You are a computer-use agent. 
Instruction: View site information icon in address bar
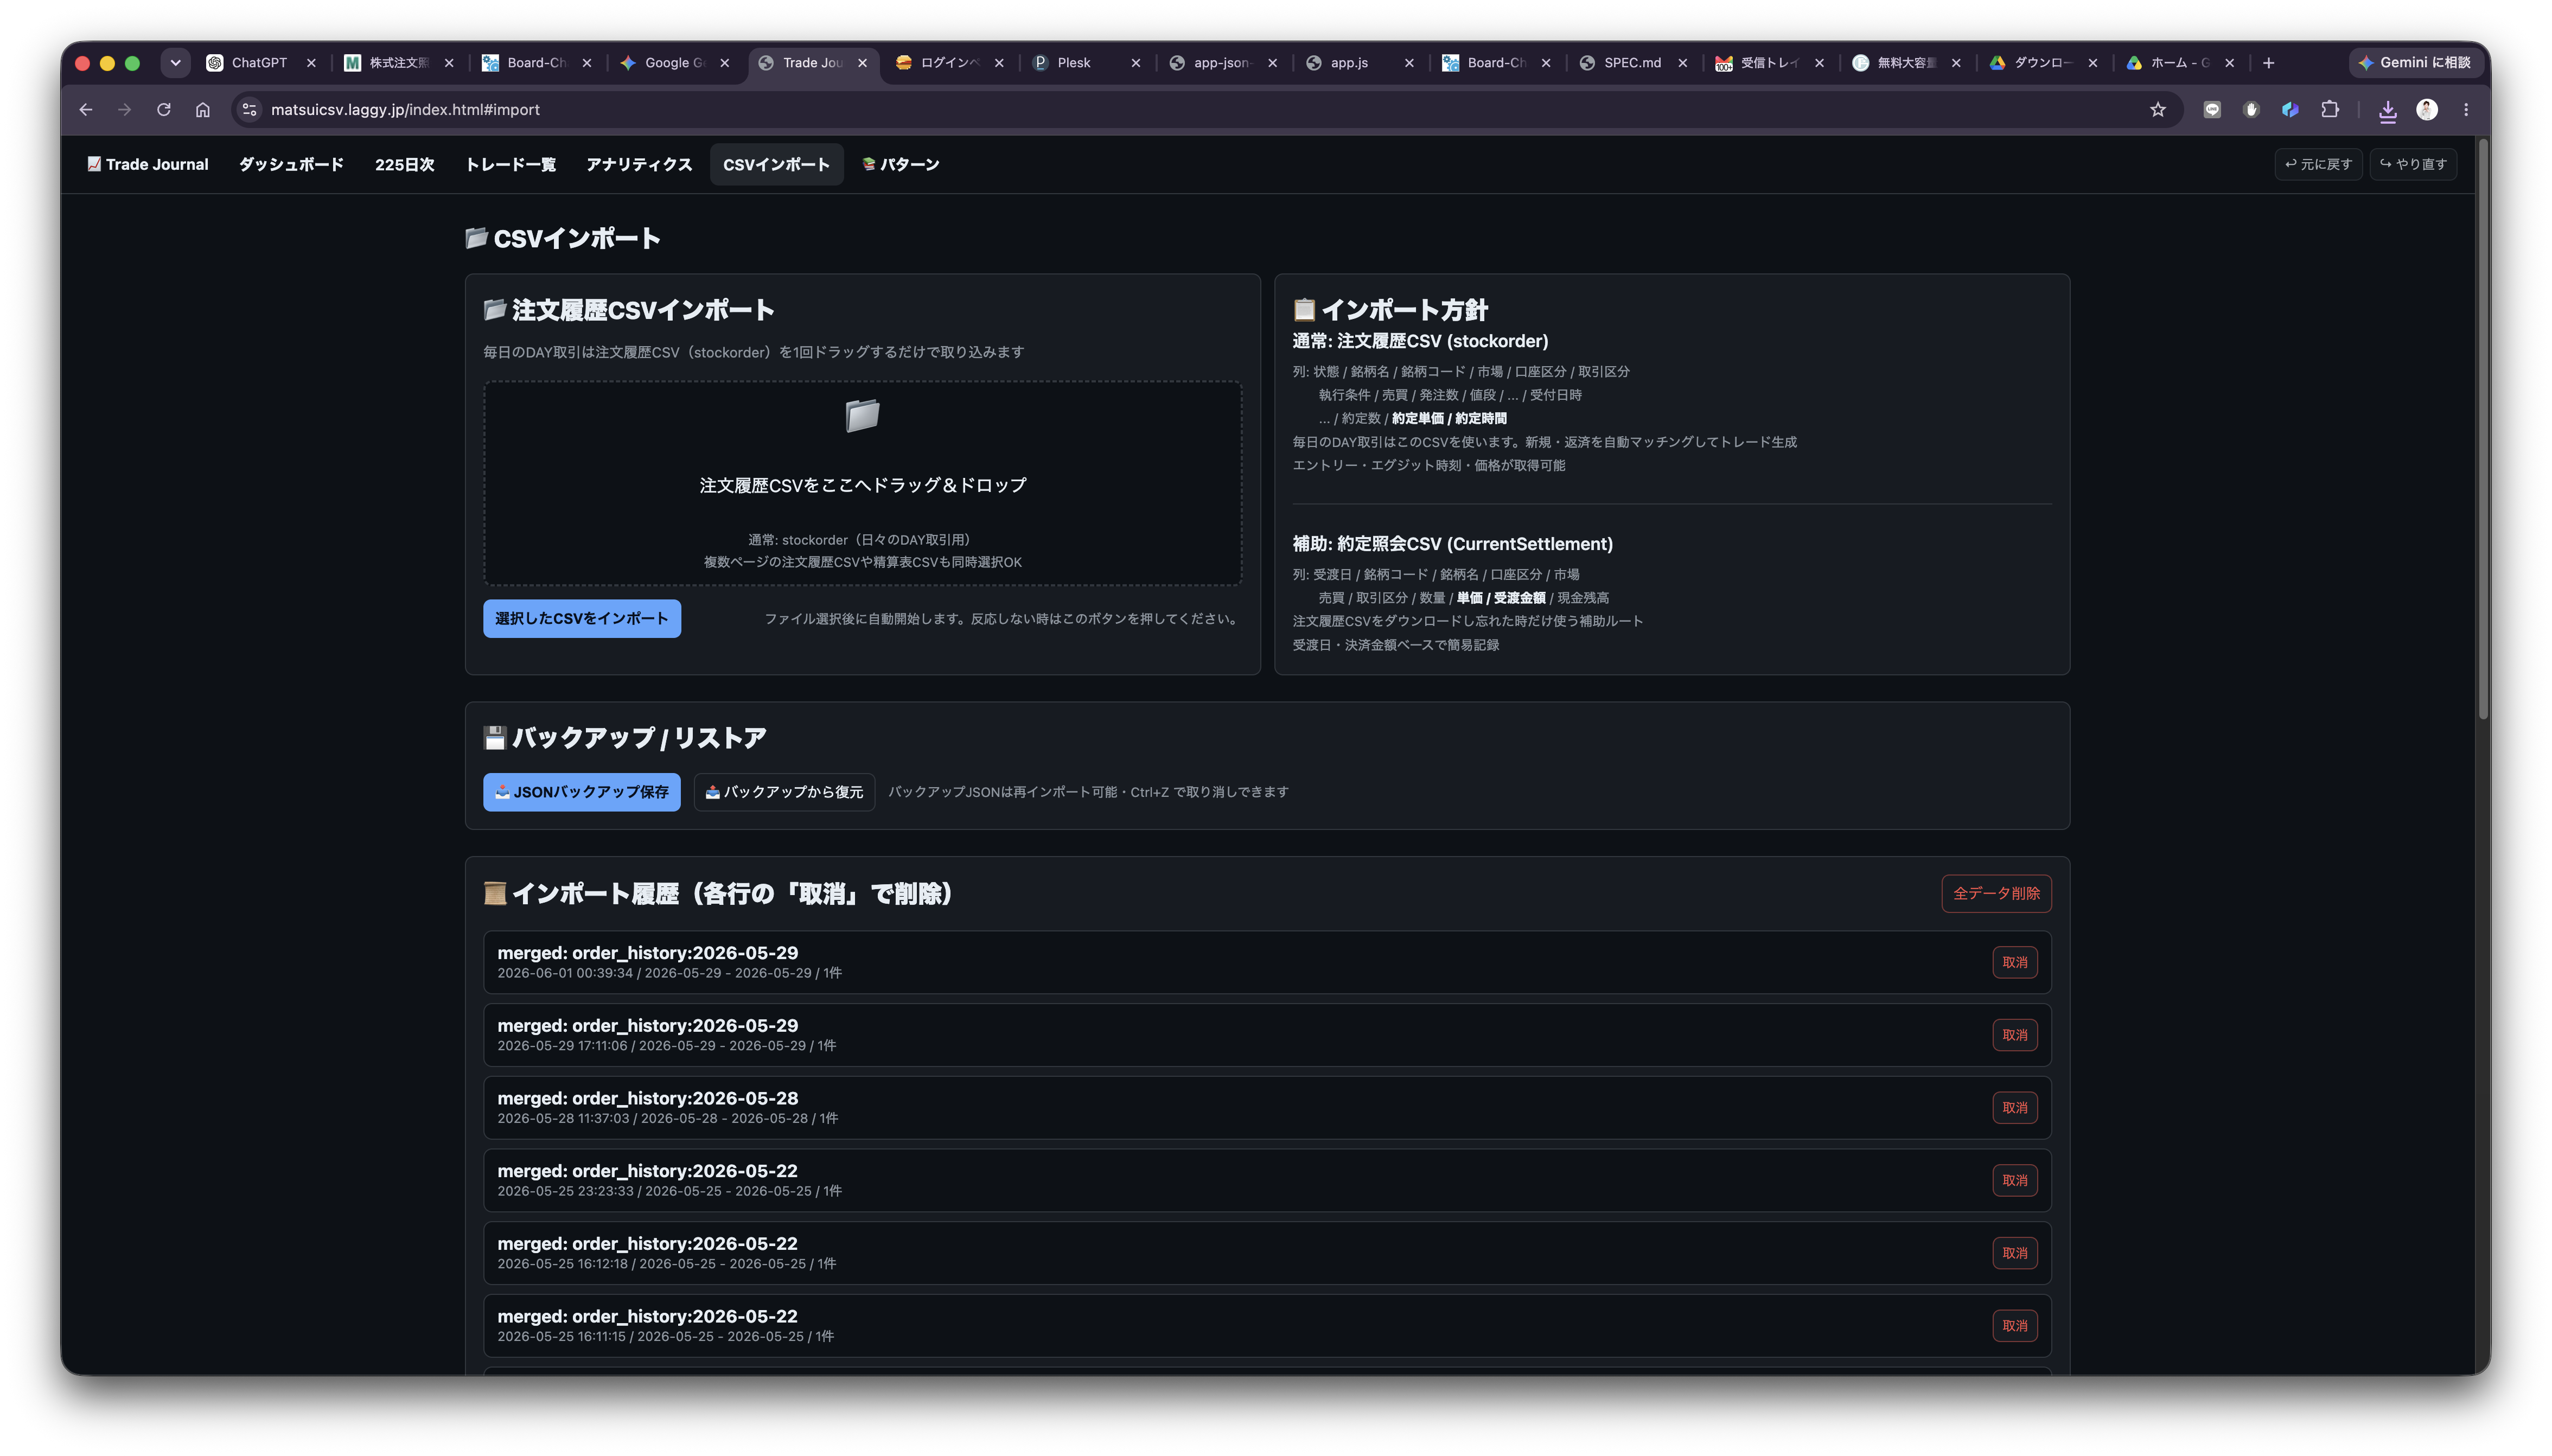(250, 110)
